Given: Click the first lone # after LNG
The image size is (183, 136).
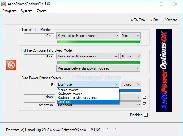Looking at the screenshot, I should 106,130.
